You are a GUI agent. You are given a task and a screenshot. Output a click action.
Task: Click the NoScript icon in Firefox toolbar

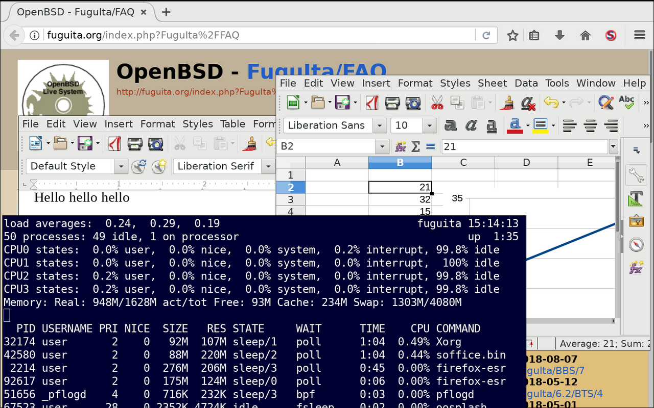[x=611, y=35]
